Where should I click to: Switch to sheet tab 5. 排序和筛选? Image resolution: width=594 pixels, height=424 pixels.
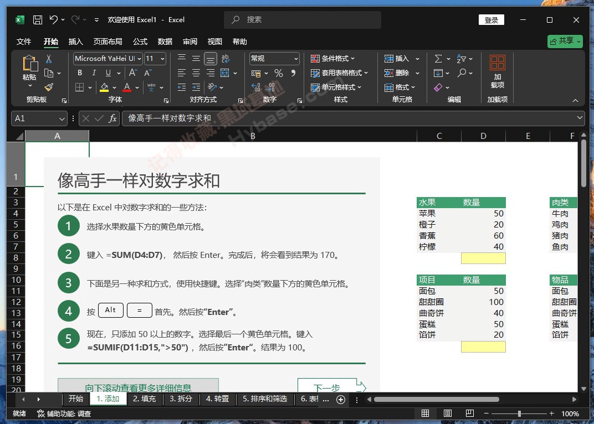[265, 399]
